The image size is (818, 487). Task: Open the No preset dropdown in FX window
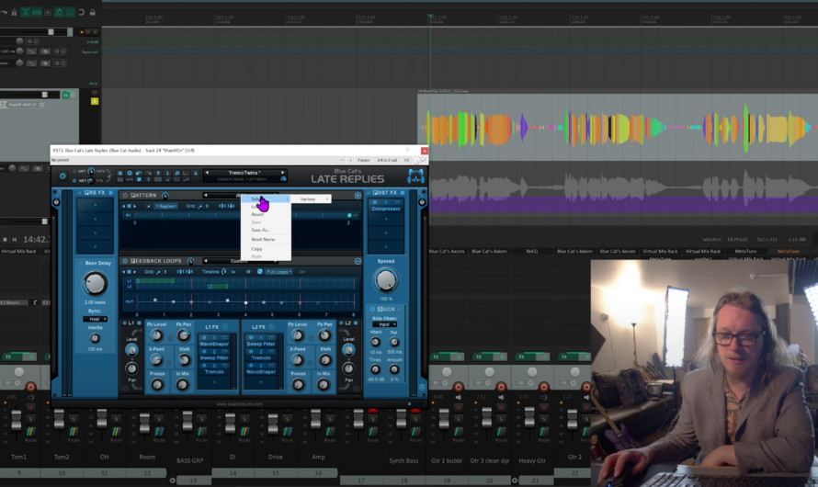[198, 160]
